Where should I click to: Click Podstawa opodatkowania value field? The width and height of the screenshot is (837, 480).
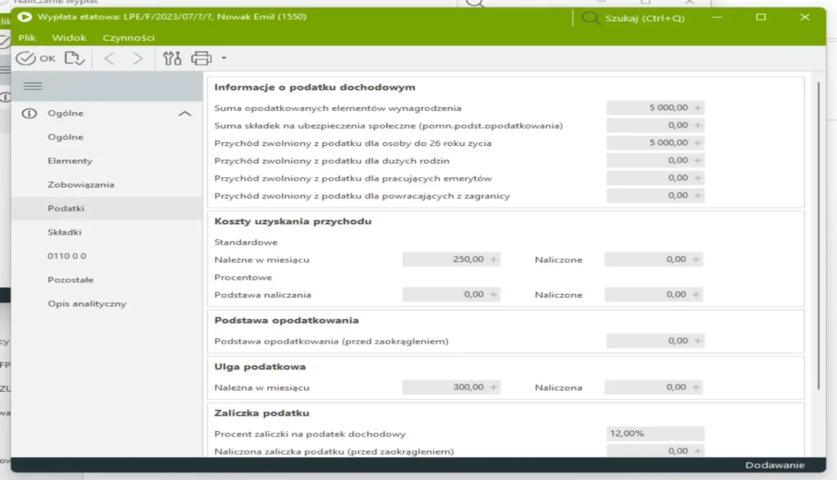point(655,340)
